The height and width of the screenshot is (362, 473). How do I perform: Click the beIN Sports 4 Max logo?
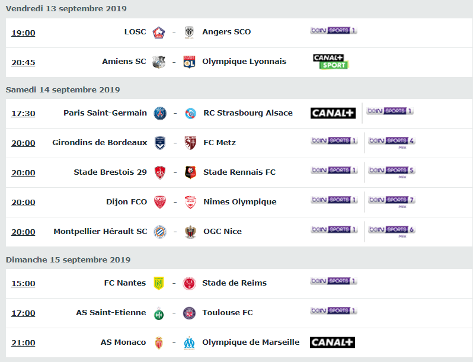(392, 142)
